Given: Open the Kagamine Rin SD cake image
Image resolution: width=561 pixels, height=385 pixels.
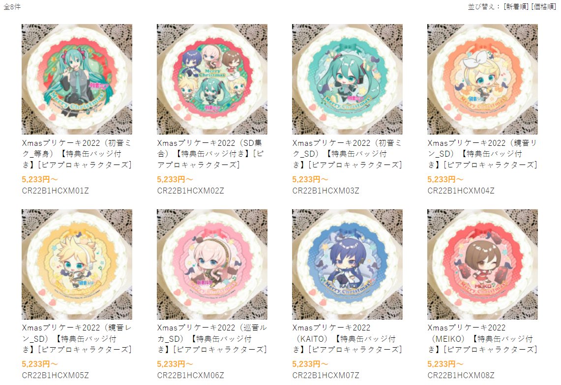Looking at the screenshot, I should click(483, 80).
